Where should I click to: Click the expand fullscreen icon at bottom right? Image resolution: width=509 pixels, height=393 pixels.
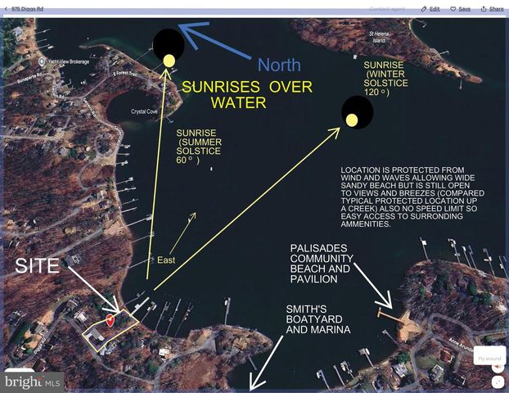coord(498,382)
